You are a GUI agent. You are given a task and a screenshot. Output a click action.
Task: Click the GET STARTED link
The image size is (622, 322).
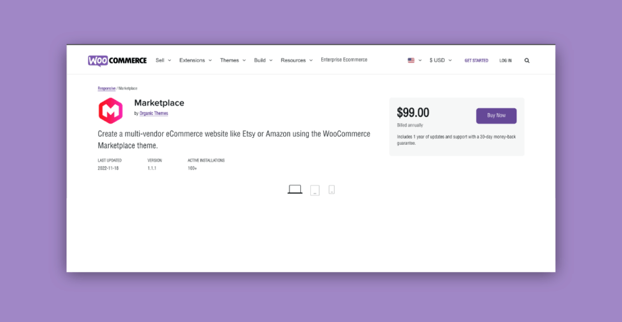click(477, 61)
